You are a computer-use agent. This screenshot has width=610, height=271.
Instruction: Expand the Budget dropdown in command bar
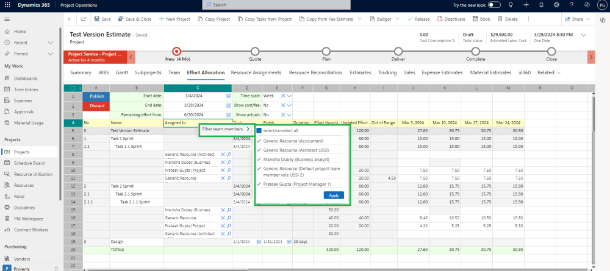coord(397,19)
